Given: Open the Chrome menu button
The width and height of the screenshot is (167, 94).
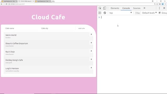Looking at the screenshot, I should click(165, 4).
